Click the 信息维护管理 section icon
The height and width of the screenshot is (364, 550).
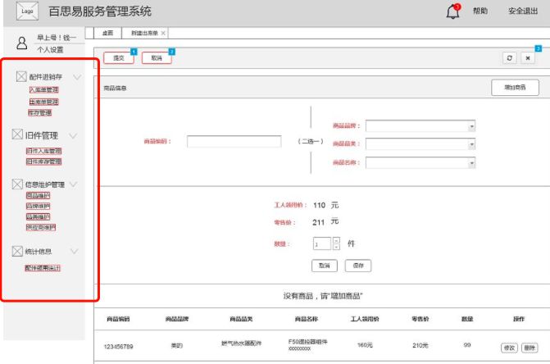[x=17, y=184]
